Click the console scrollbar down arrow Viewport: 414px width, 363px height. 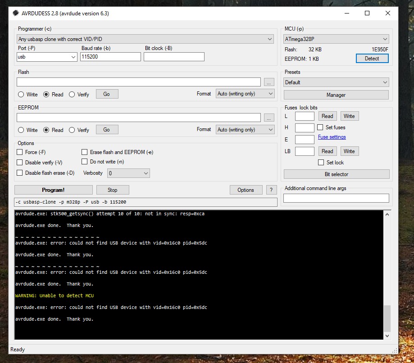click(387, 336)
